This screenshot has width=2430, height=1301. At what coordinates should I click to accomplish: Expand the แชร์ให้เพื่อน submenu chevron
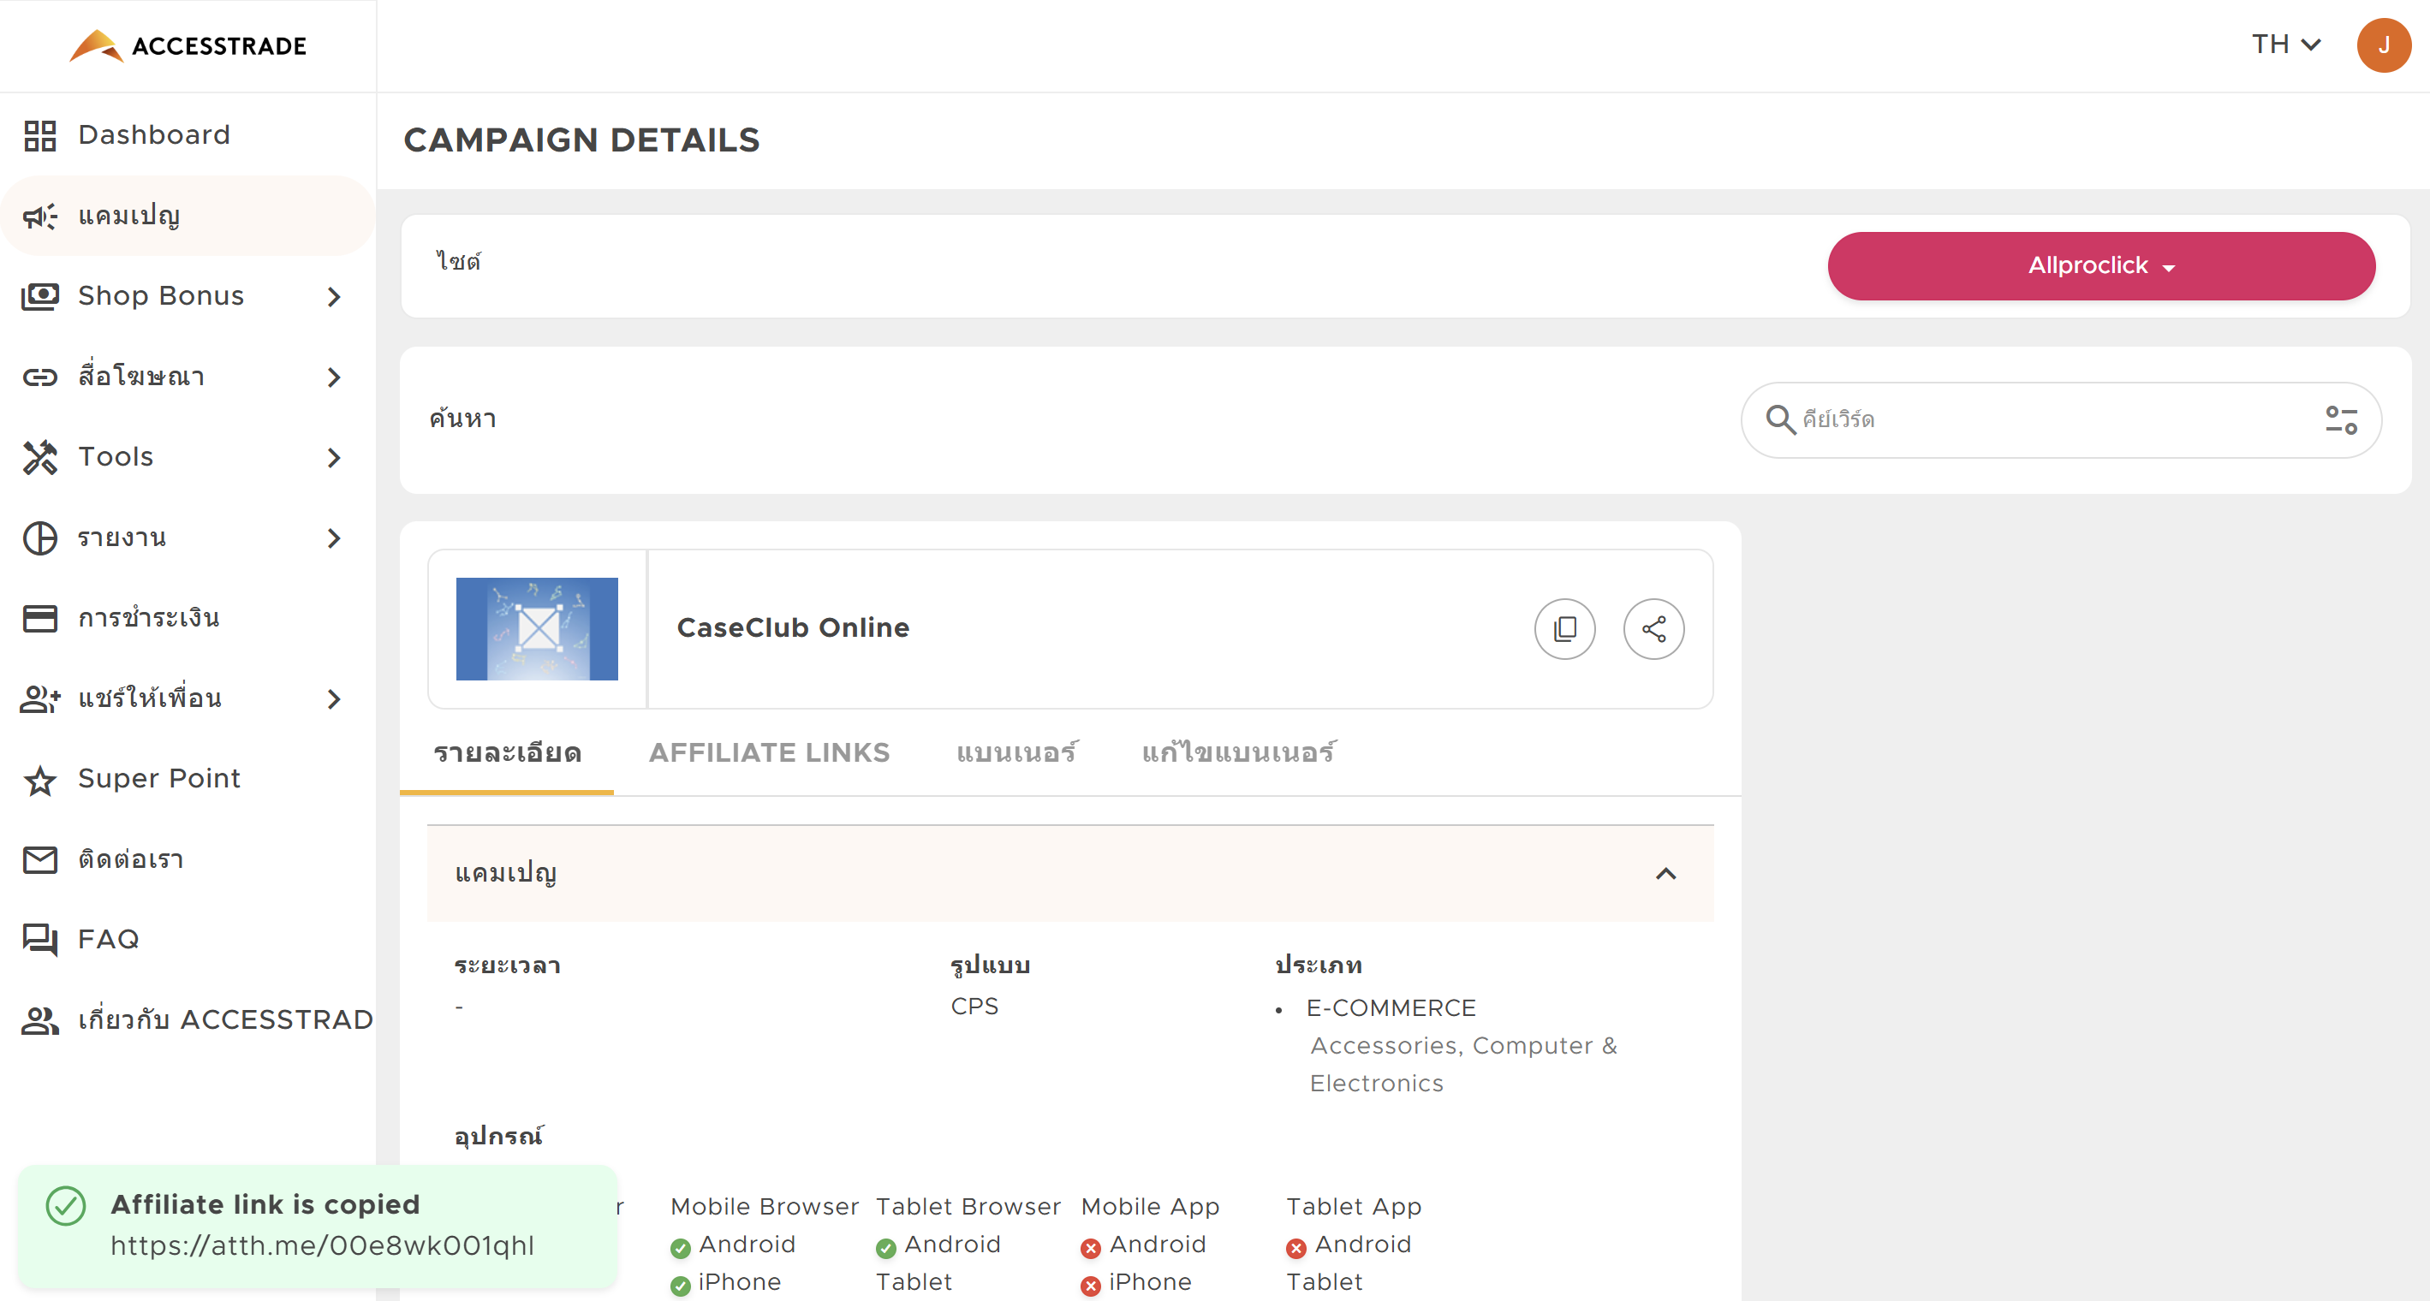(334, 698)
